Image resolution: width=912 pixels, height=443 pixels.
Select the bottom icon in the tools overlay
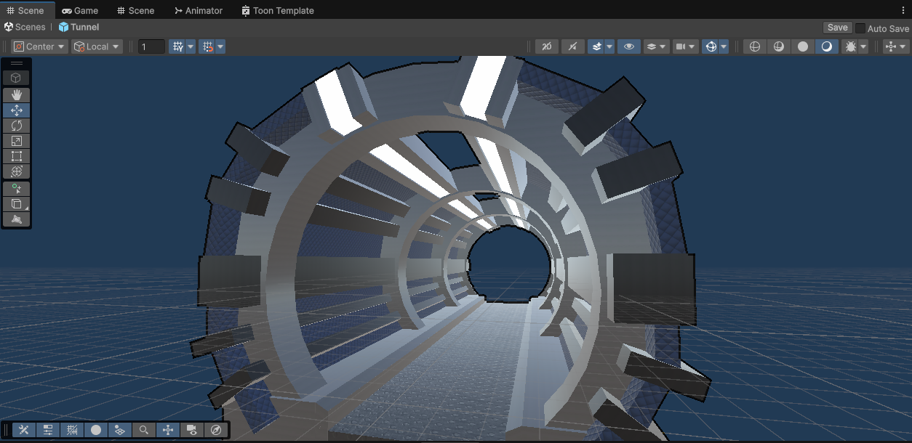[16, 219]
